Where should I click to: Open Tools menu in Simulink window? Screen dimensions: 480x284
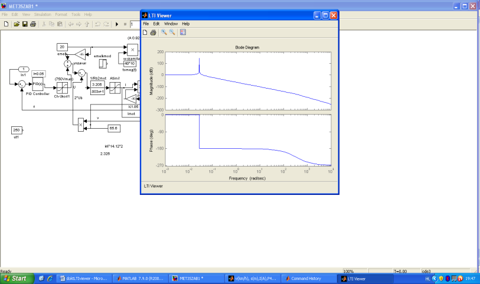tap(76, 14)
